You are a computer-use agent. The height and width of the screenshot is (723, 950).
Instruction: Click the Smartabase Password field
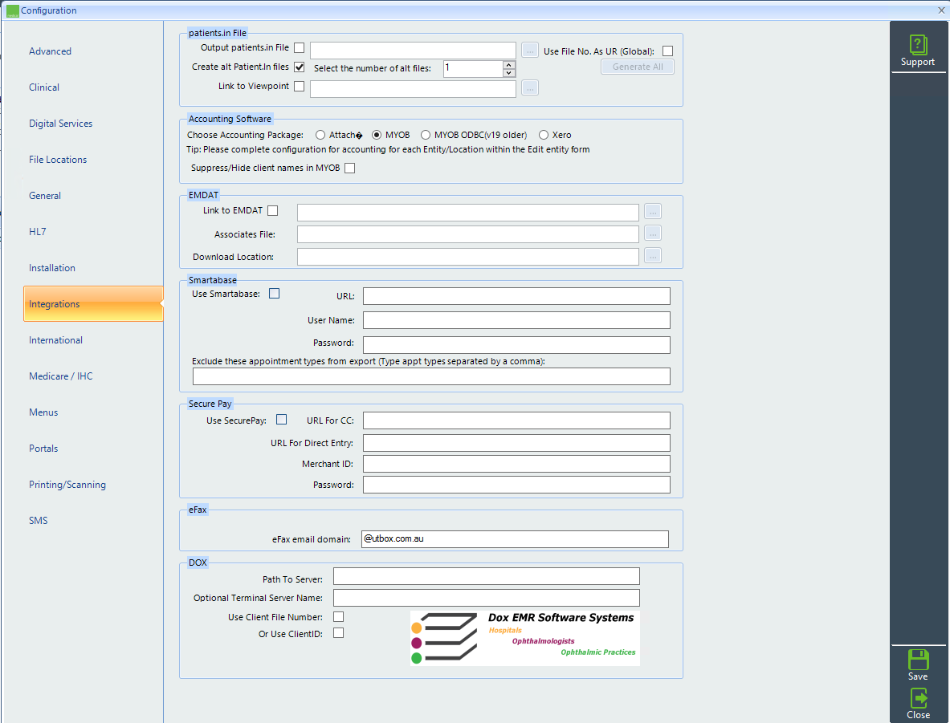(516, 344)
